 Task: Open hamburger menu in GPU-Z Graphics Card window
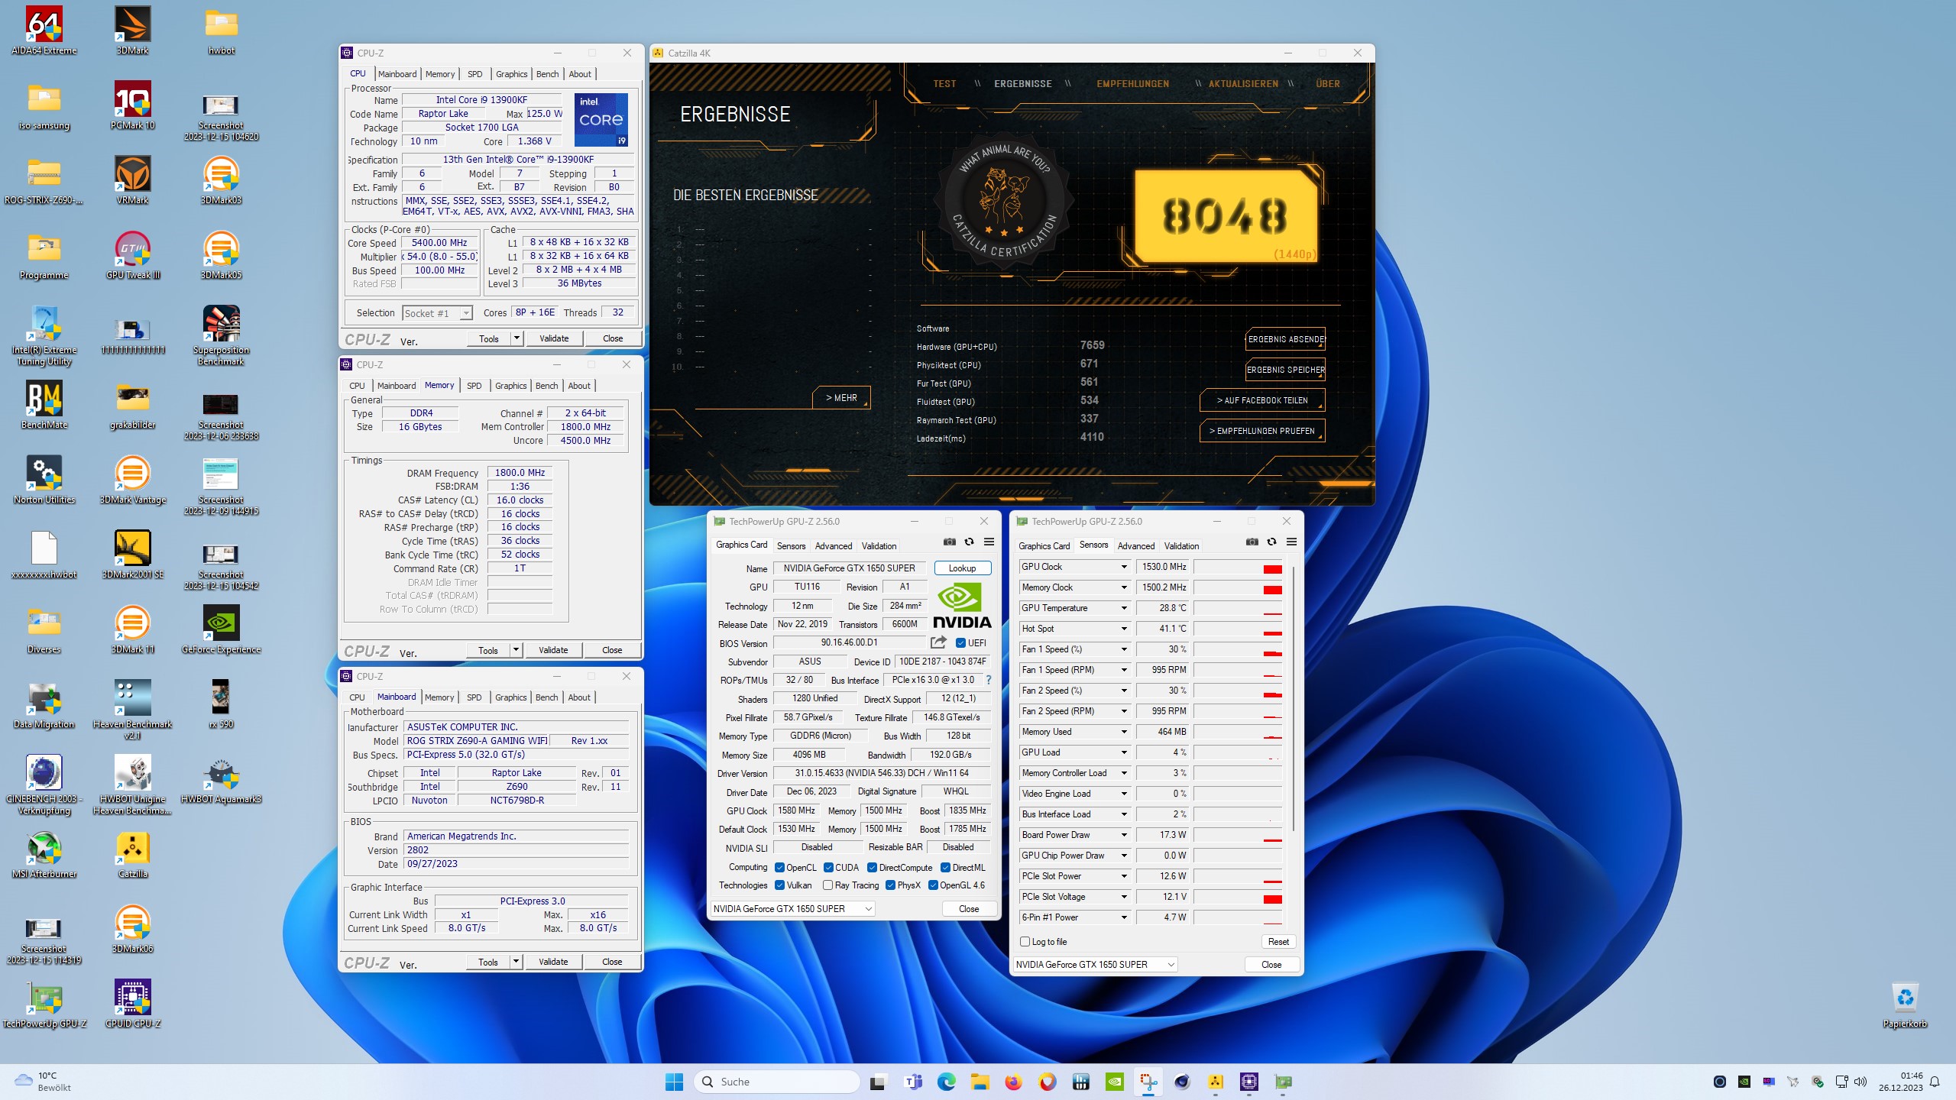pyautogui.click(x=989, y=542)
